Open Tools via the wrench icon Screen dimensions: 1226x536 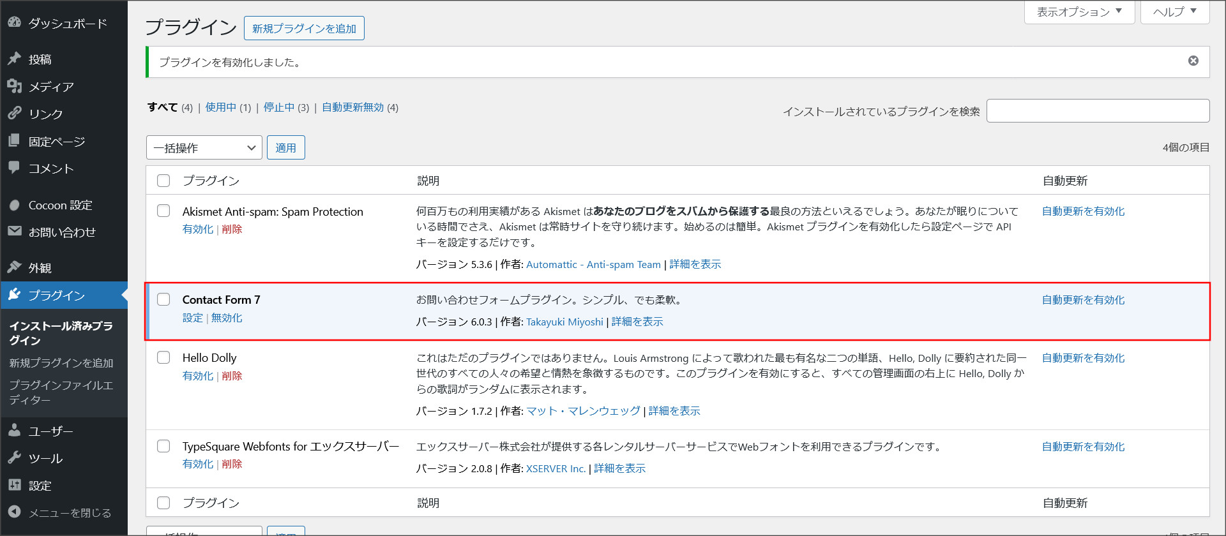click(x=14, y=458)
